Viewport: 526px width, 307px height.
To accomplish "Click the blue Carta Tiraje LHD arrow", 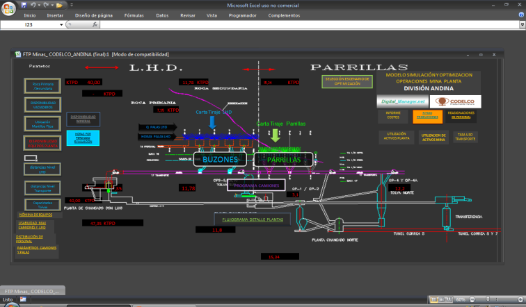I will [x=212, y=122].
